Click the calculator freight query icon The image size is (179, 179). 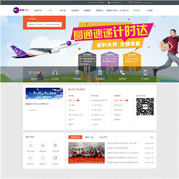[99, 73]
